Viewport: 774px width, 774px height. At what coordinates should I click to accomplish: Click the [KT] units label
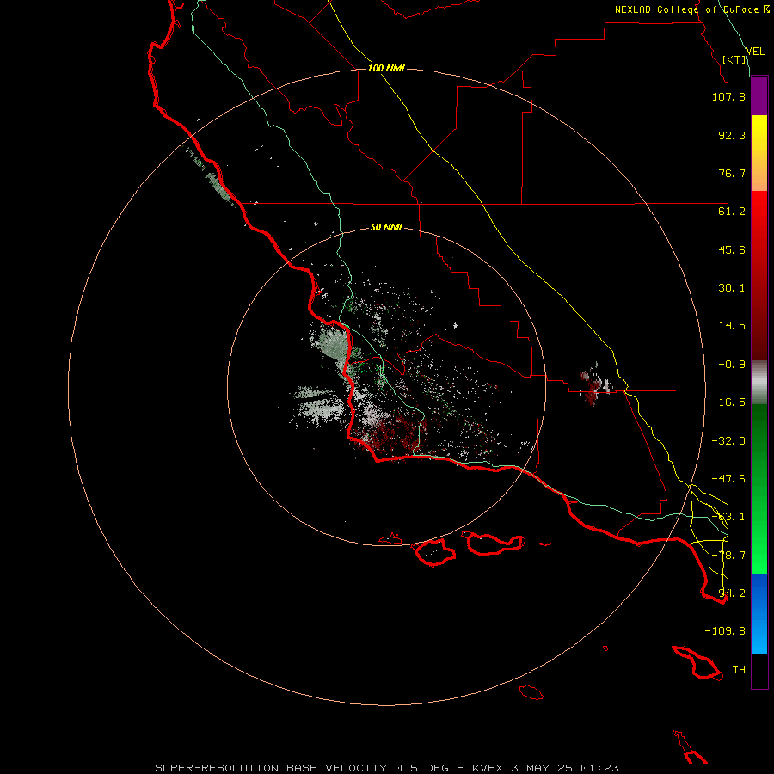734,59
